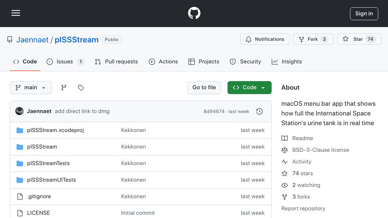This screenshot has height=218, width=388.
Task: View branches via the branch icon
Action: click(64, 88)
